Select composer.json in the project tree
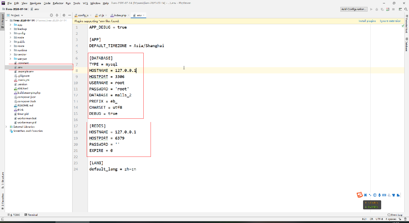Image resolution: width=409 pixels, height=223 pixels. 27,97
